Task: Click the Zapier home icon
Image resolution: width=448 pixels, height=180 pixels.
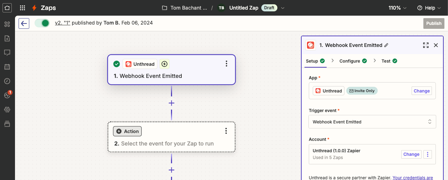Action: click(x=7, y=7)
